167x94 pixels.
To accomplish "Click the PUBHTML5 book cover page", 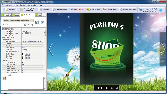I will coord(107,49).
